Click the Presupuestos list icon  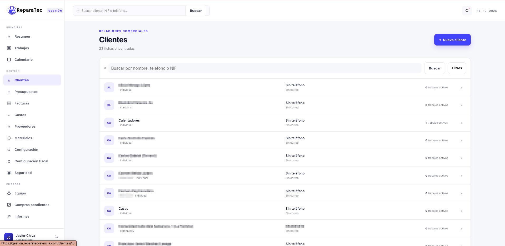coord(9,92)
